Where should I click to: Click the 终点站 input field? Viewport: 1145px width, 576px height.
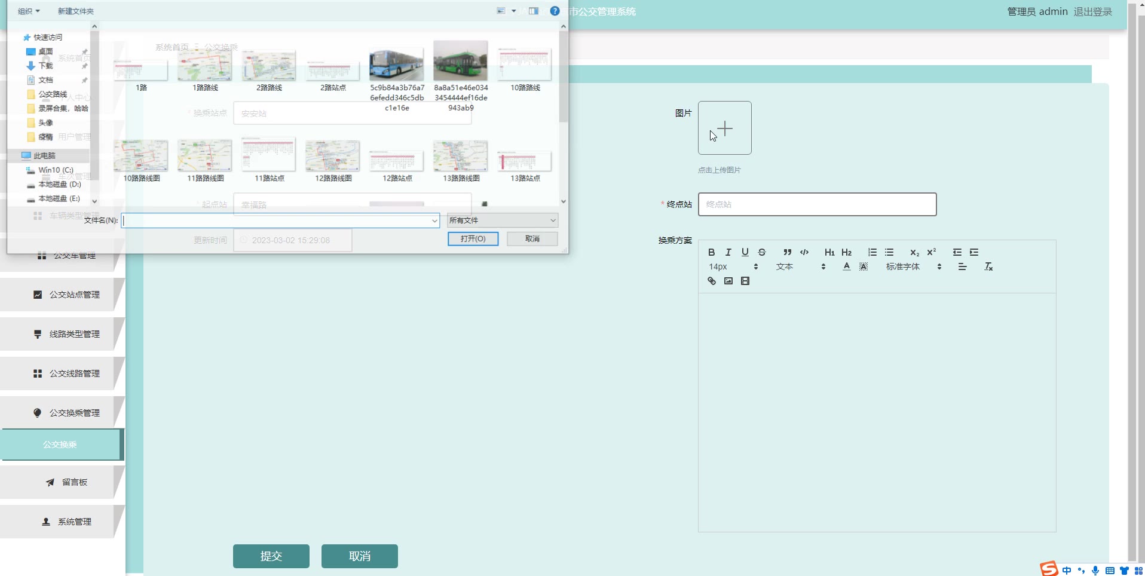pos(817,204)
